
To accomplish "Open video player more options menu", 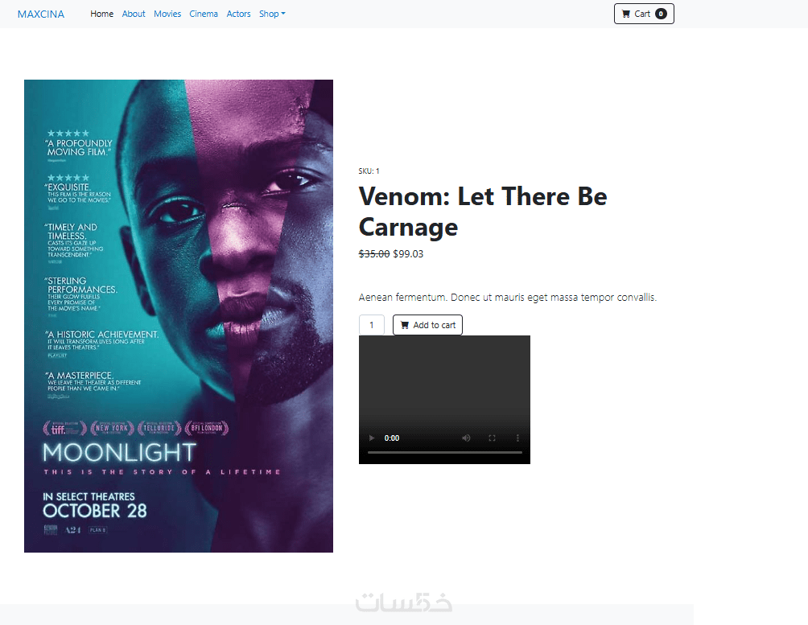I will (x=517, y=438).
